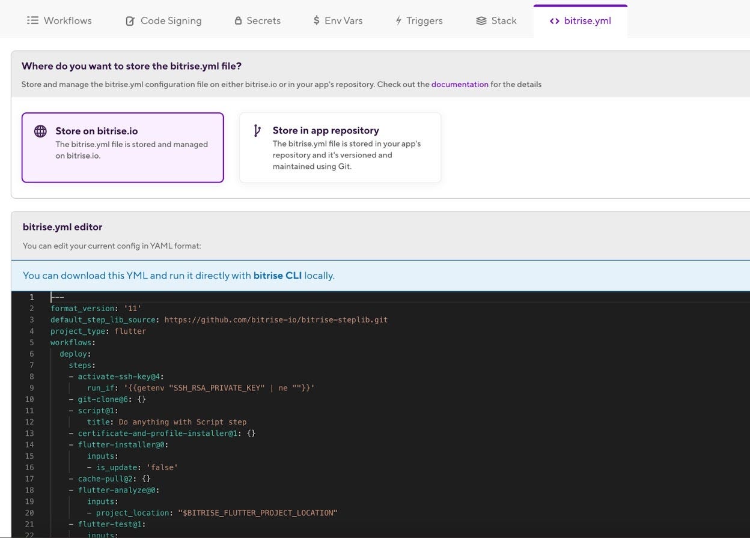Open the Env Vars tab
The height and width of the screenshot is (538, 750).
click(x=338, y=20)
